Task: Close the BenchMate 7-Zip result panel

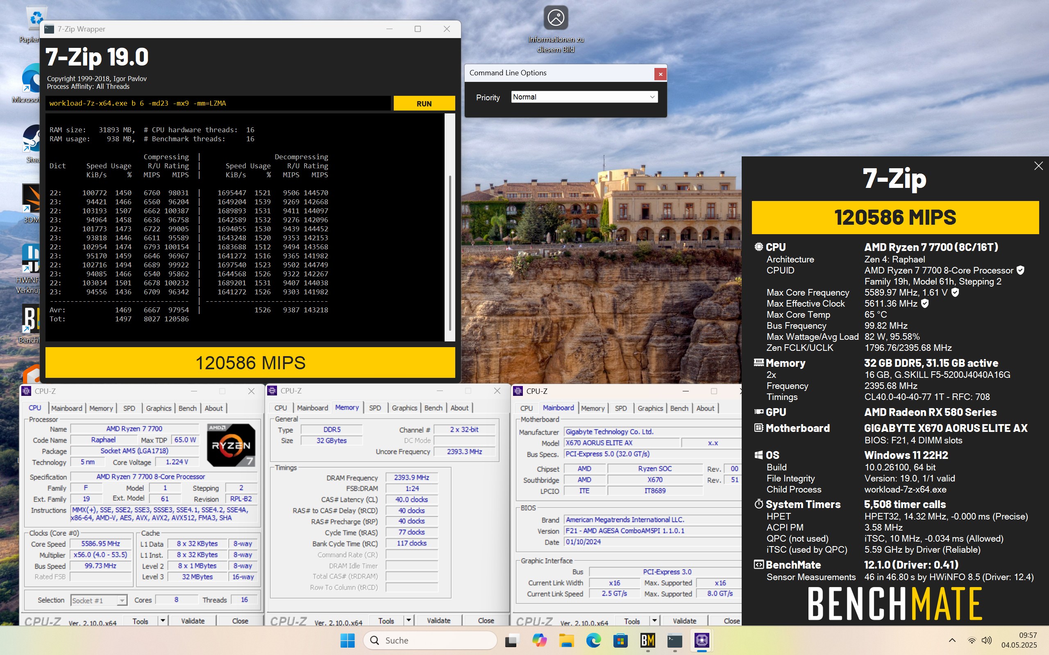Action: click(x=1038, y=166)
